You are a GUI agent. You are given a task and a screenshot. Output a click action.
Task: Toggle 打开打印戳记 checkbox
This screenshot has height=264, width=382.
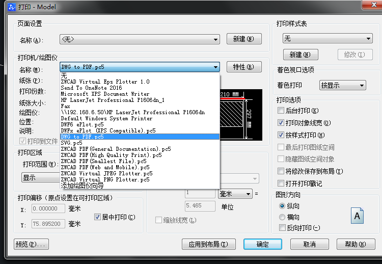pyautogui.click(x=281, y=183)
